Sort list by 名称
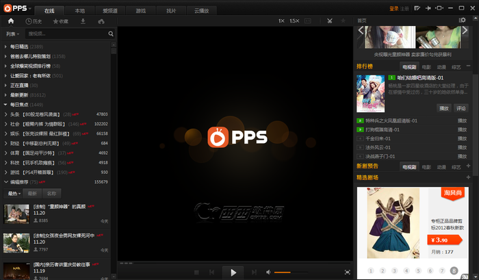 click(x=51, y=194)
